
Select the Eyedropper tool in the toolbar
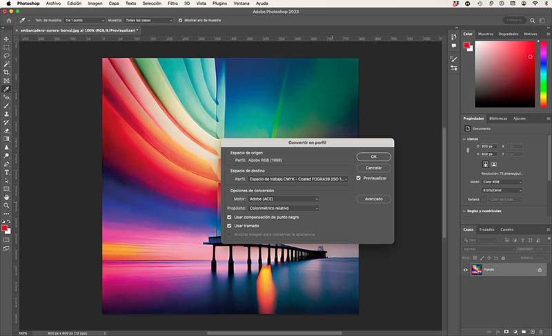[x=6, y=90]
